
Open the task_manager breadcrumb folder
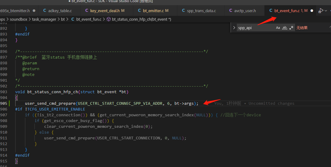click(x=44, y=19)
